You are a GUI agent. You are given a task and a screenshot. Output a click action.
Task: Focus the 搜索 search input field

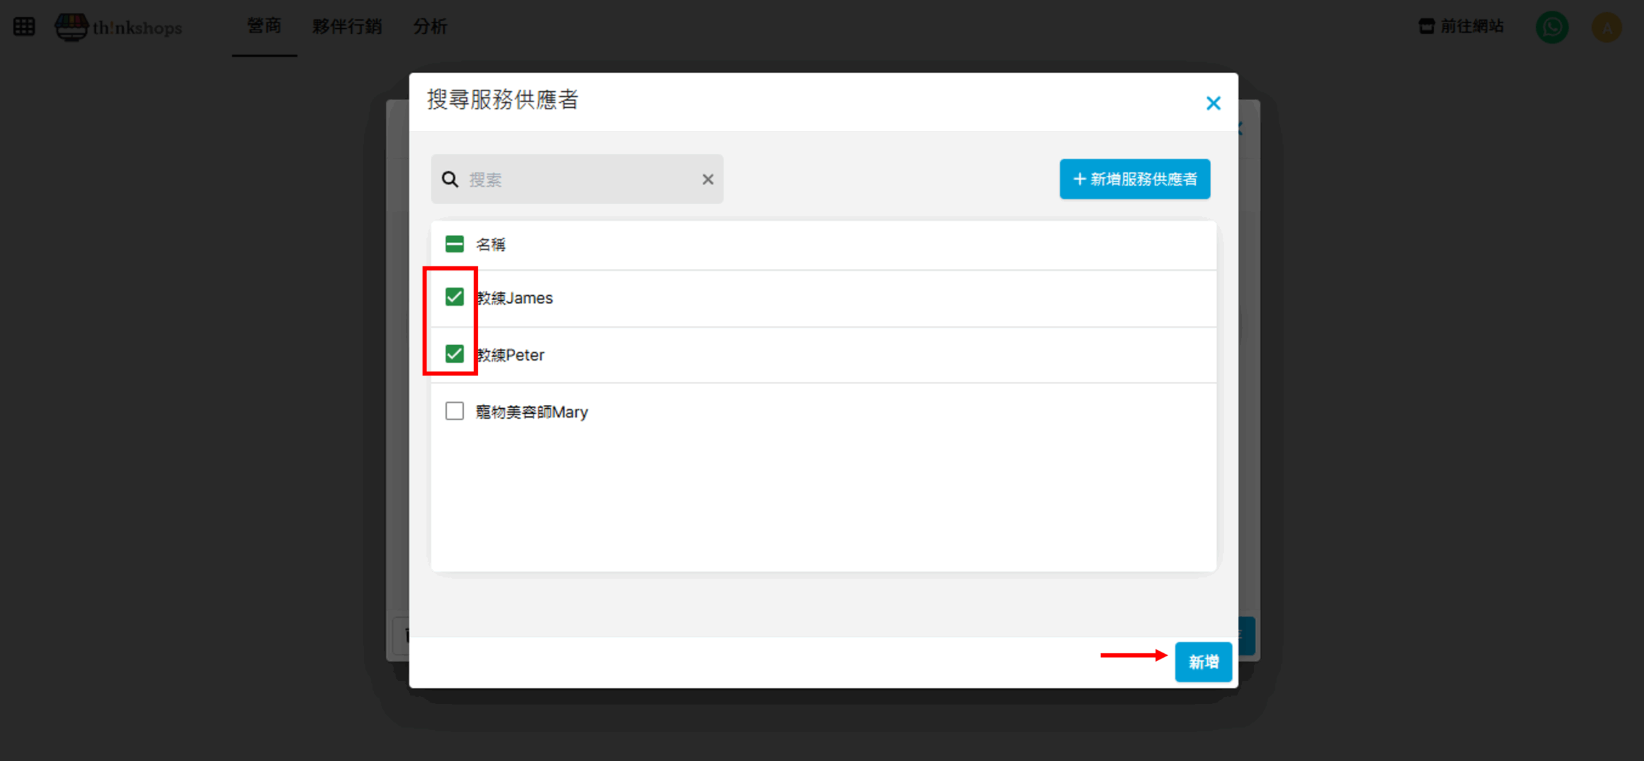tap(578, 180)
